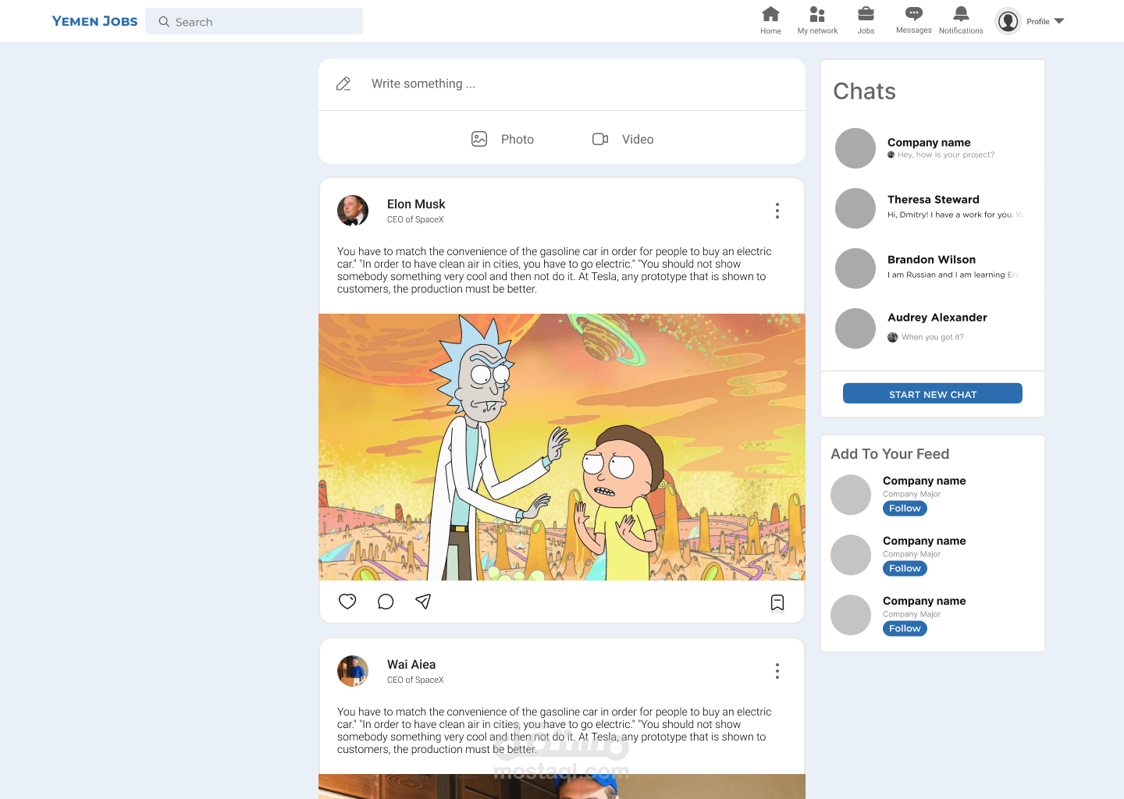Click the Add To Your Feed heading
The width and height of the screenshot is (1124, 799).
(x=890, y=454)
